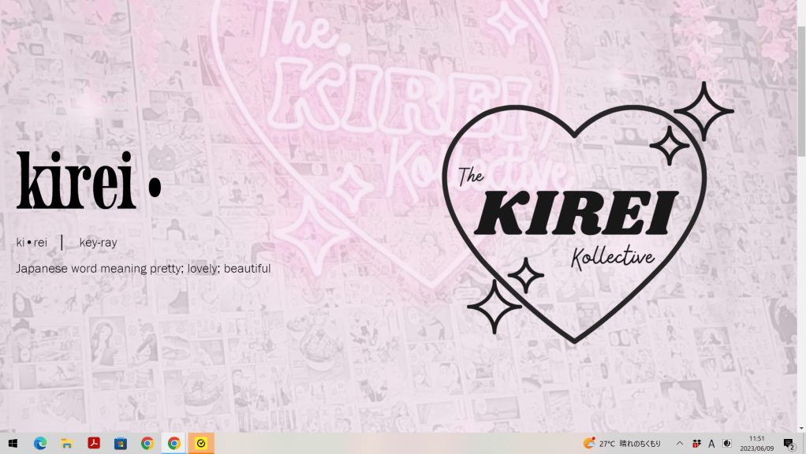Open Adobe Acrobat from the taskbar
This screenshot has width=806, height=454.
[x=93, y=443]
